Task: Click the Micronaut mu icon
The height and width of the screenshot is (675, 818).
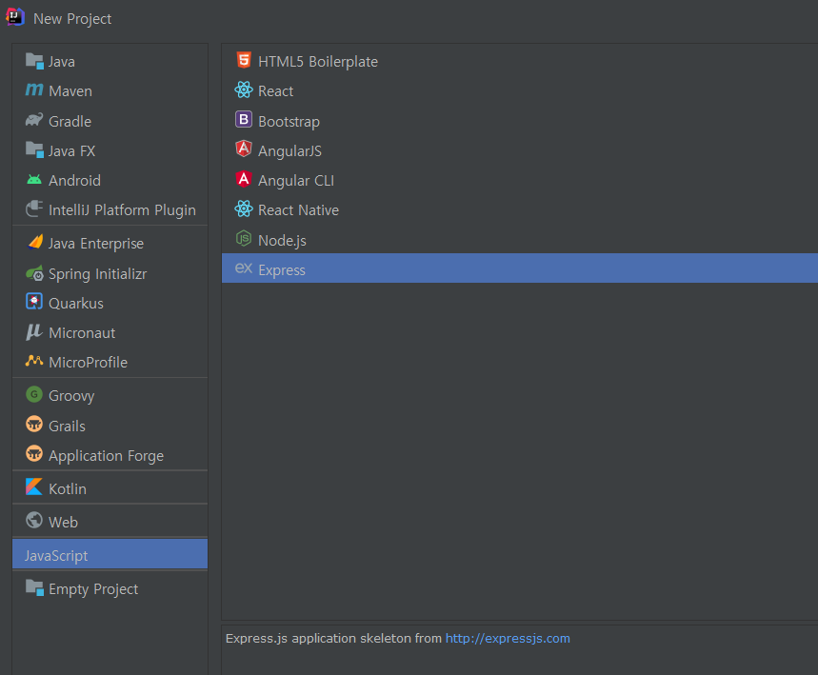Action: pos(34,331)
